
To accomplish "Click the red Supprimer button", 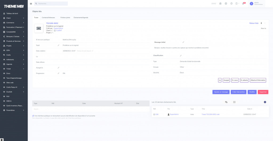I will pyautogui.click(x=263, y=92).
